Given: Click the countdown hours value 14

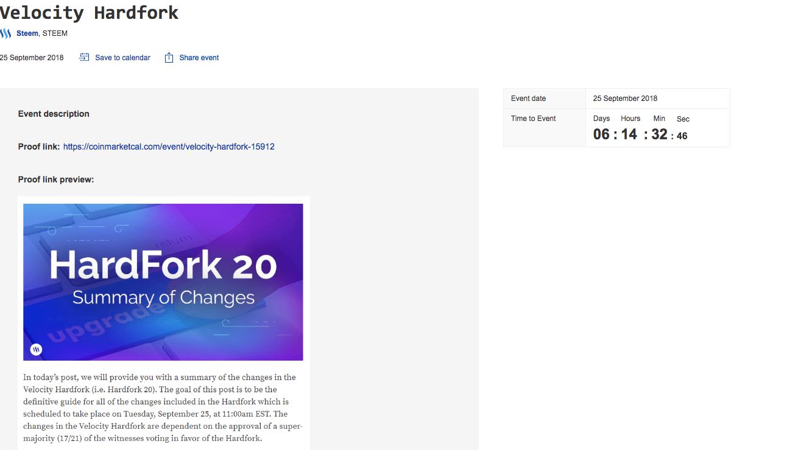Looking at the screenshot, I should click(629, 134).
